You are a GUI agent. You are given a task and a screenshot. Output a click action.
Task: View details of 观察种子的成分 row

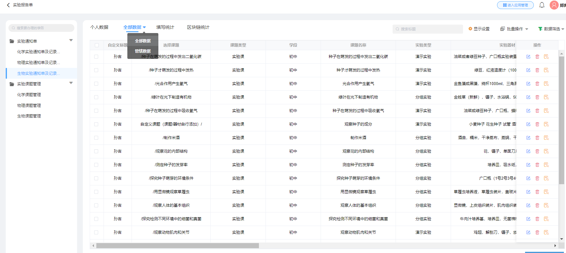click(546, 124)
